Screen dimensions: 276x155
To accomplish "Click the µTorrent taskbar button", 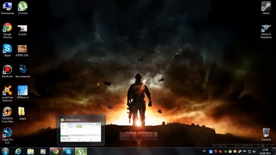I will tap(81, 151).
